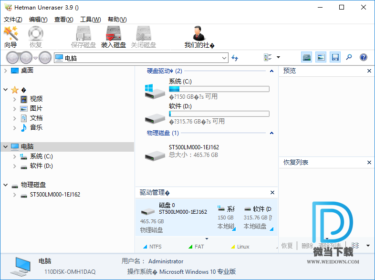375x280 pixels.
Task: Click the 删除 button in recovery list
Action: click(307, 246)
